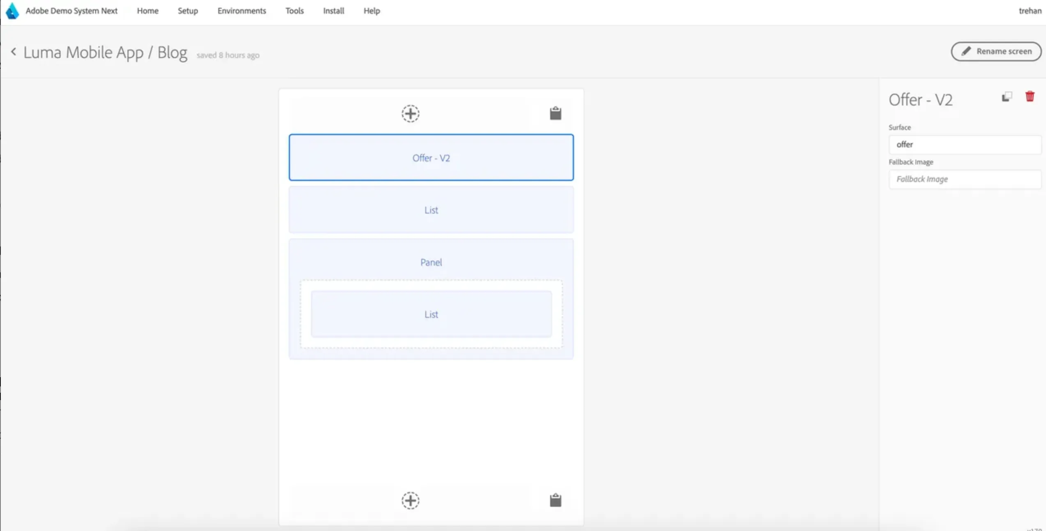This screenshot has width=1046, height=531.
Task: Open the Help menu
Action: click(x=372, y=11)
